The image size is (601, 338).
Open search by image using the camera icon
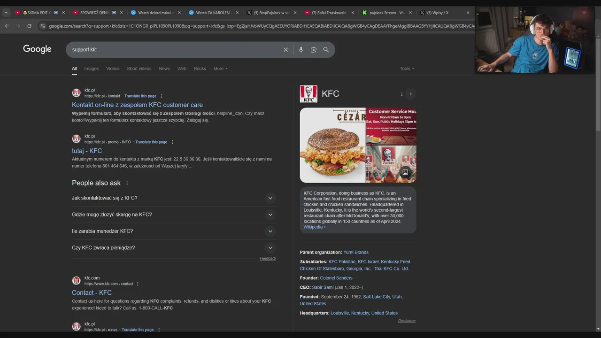point(314,50)
